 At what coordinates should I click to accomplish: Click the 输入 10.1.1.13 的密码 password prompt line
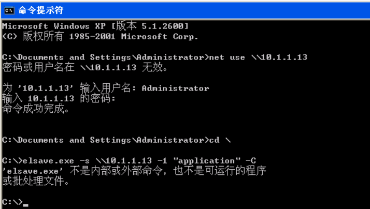pyautogui.click(x=59, y=98)
